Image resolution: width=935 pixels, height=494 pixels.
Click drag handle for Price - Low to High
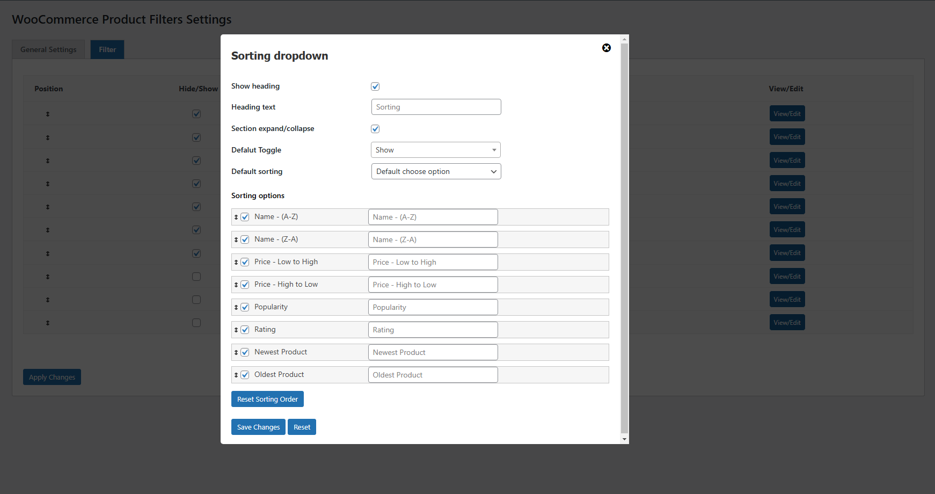236,262
